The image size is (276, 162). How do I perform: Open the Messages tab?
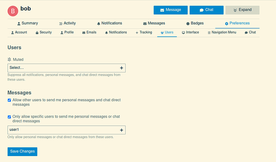(154, 23)
